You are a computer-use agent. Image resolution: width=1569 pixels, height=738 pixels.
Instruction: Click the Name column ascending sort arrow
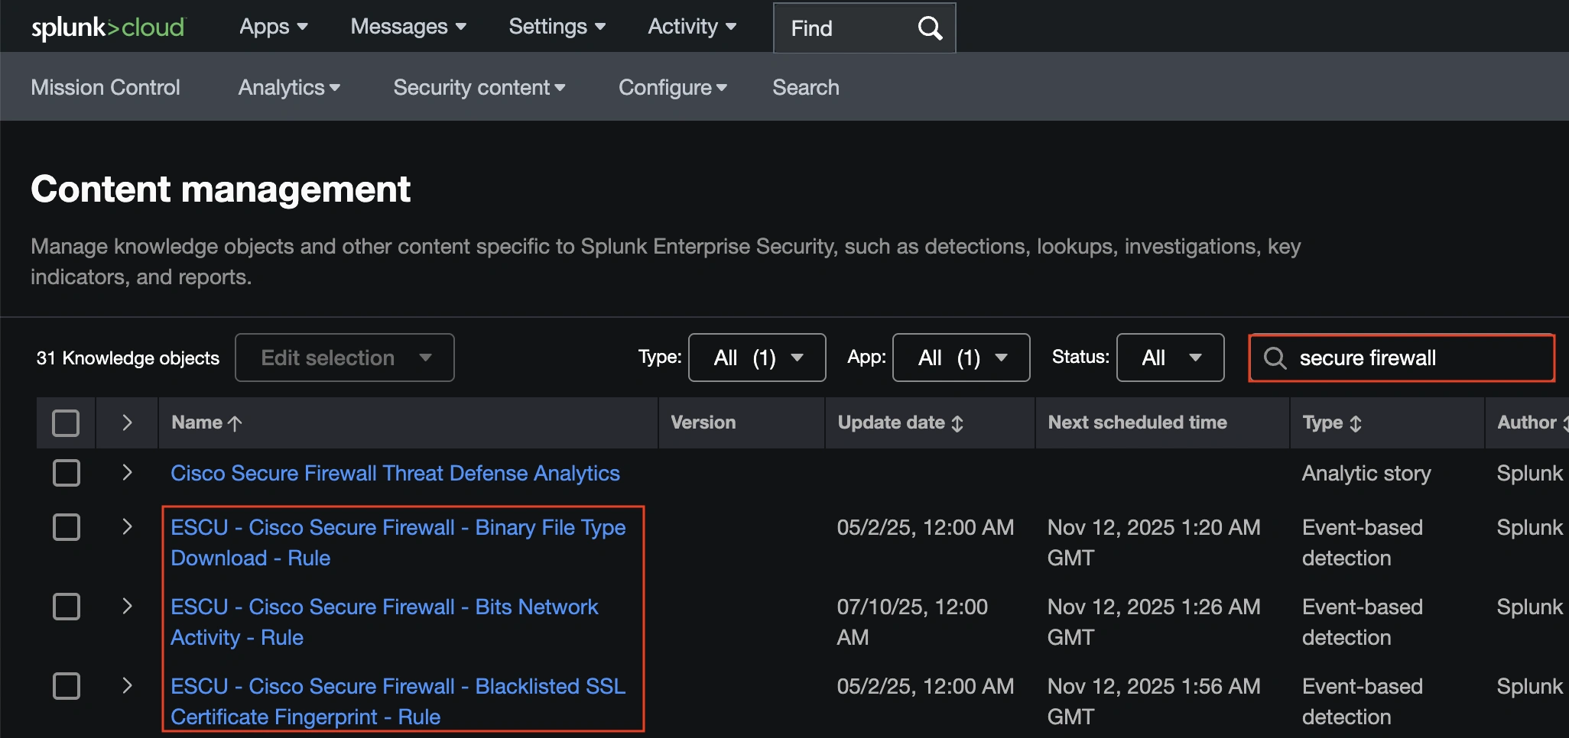235,422
